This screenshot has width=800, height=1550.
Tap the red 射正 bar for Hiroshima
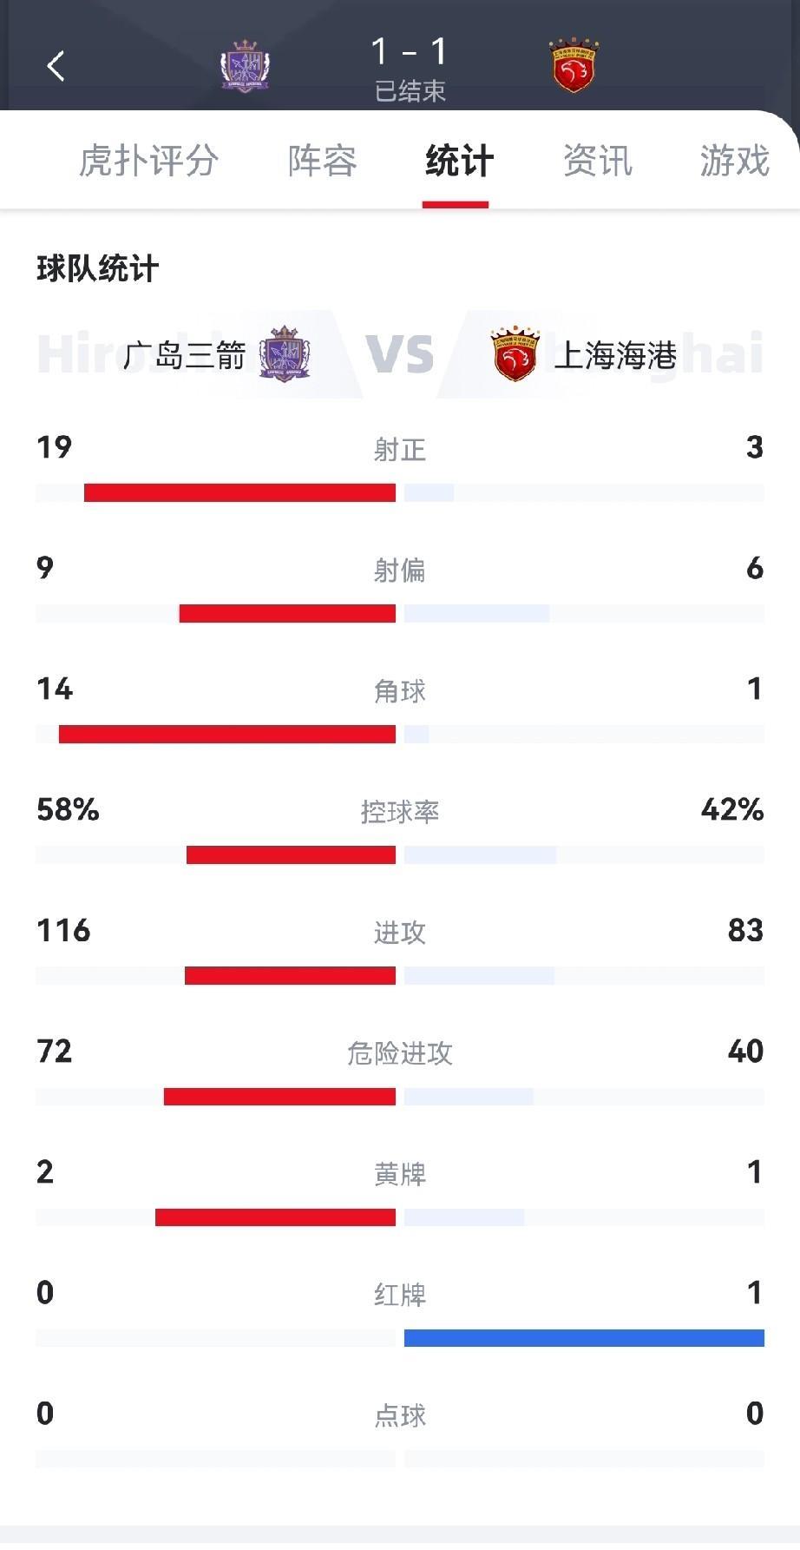[239, 493]
